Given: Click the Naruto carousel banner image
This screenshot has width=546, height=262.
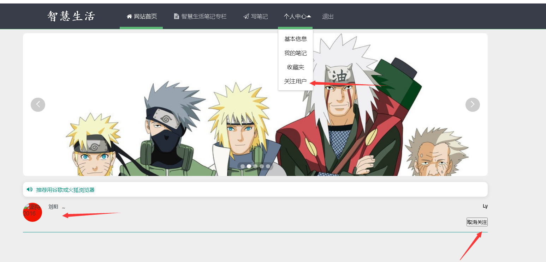Looking at the screenshot, I should point(255,104).
